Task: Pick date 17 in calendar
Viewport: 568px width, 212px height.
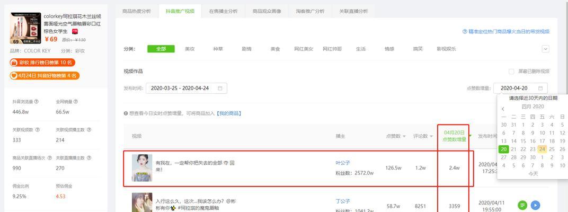Action: [x=542, y=141]
